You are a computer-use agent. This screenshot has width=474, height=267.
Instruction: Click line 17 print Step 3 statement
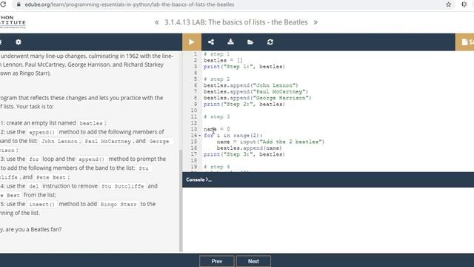(244, 154)
